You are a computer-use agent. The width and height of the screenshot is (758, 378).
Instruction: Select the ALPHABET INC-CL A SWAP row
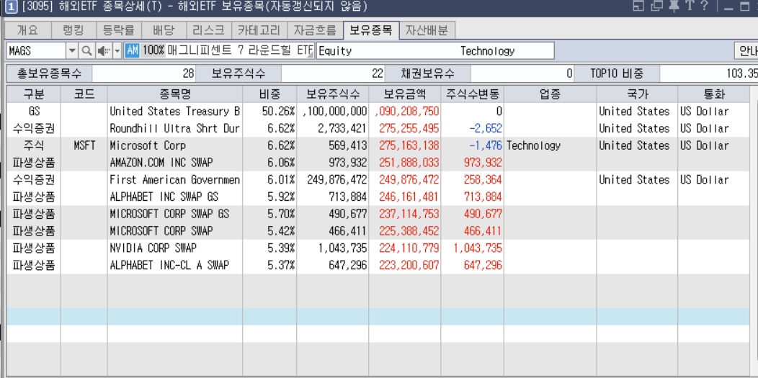pos(378,265)
